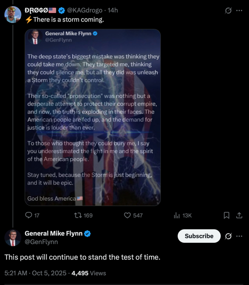Bookmark the DROGO post

point(226,215)
